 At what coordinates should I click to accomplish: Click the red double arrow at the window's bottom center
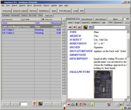pyautogui.click(x=64, y=108)
